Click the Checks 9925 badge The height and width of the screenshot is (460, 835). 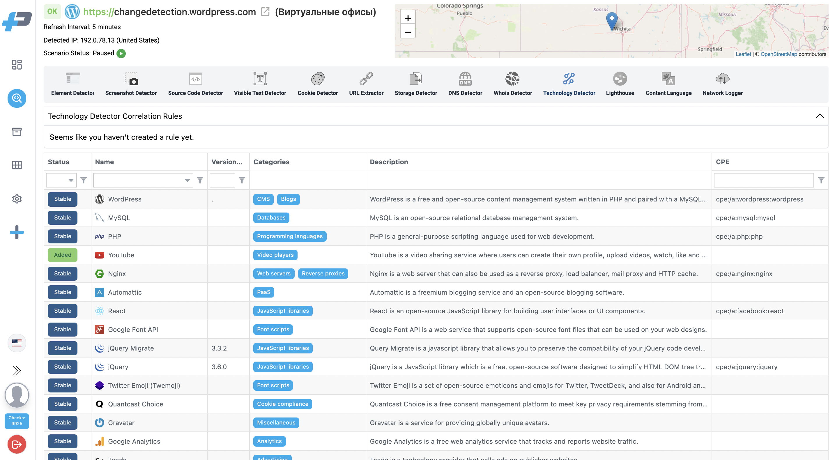coord(17,421)
